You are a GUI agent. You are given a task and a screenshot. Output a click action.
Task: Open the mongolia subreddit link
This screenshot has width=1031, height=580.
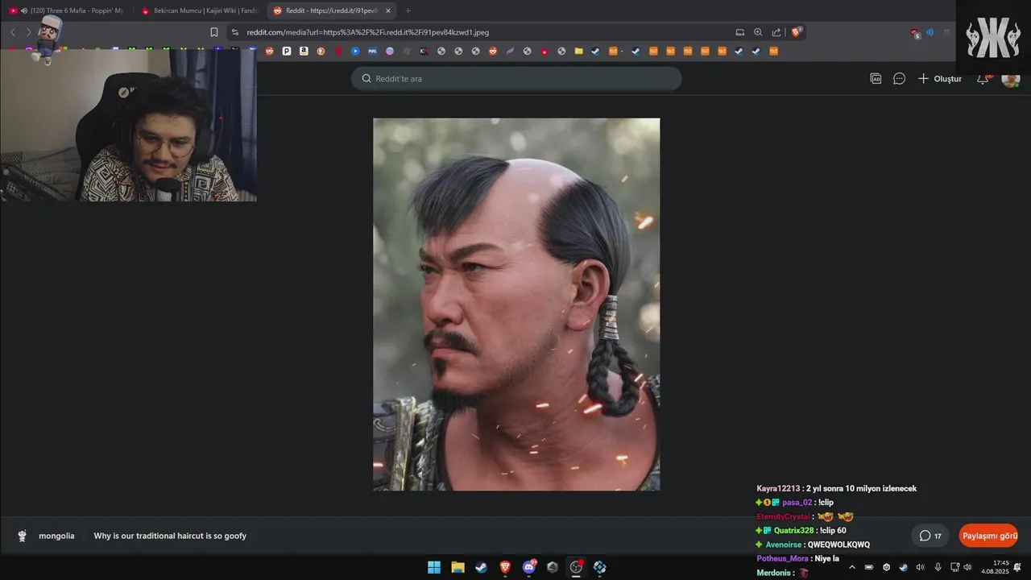(56, 536)
